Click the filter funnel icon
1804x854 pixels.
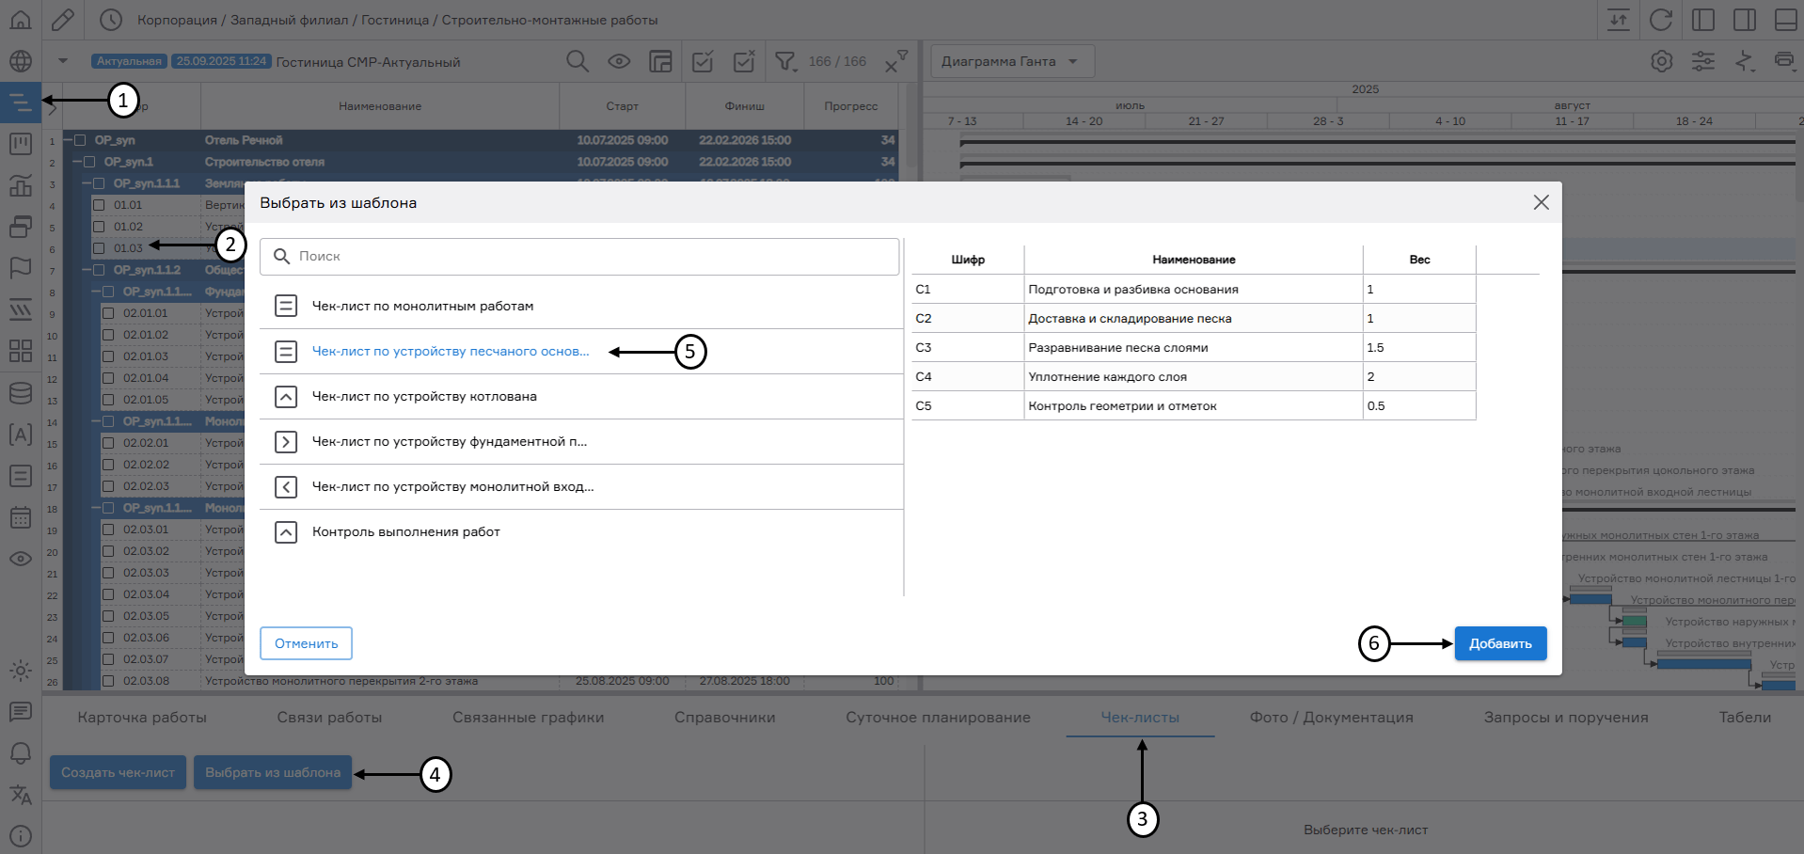[784, 62]
